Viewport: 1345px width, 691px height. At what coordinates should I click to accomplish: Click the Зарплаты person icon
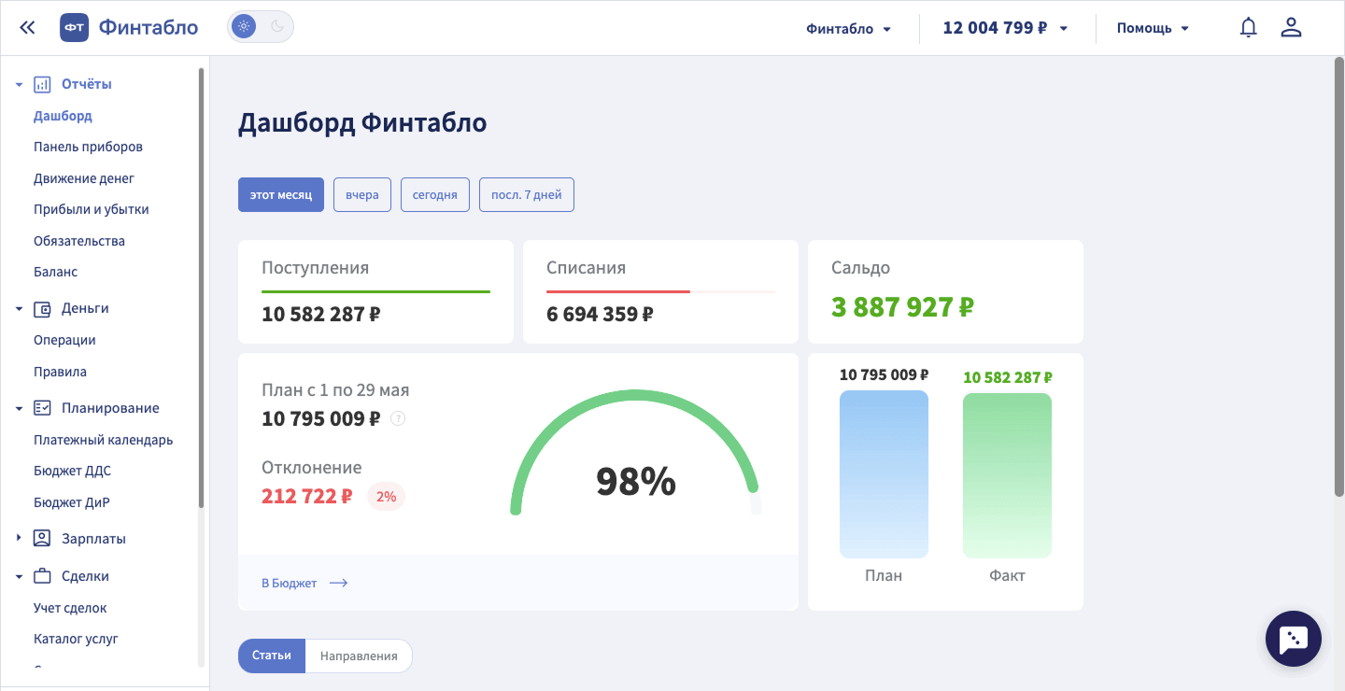tap(42, 539)
